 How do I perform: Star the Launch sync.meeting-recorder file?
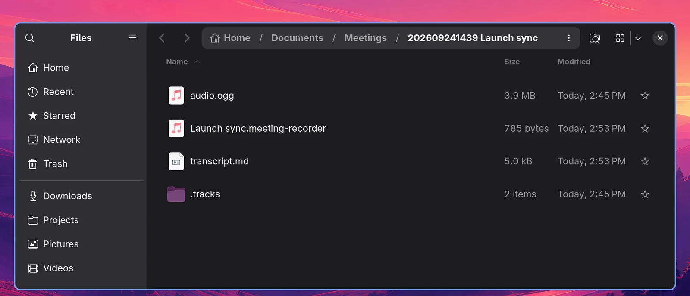coord(645,128)
